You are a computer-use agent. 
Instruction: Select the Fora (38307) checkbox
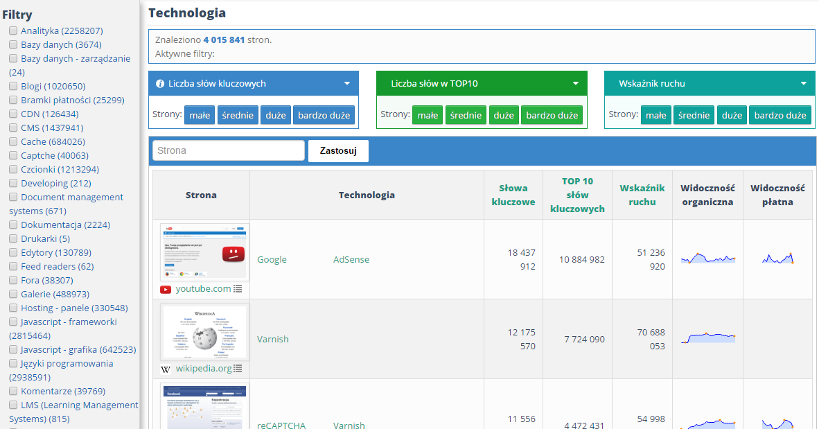pos(13,280)
